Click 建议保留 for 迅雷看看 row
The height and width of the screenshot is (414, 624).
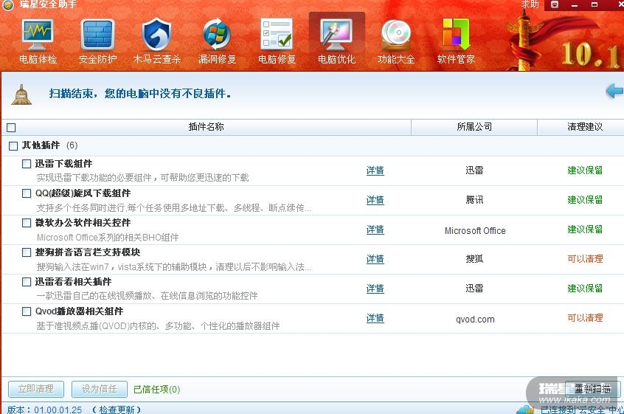(585, 289)
